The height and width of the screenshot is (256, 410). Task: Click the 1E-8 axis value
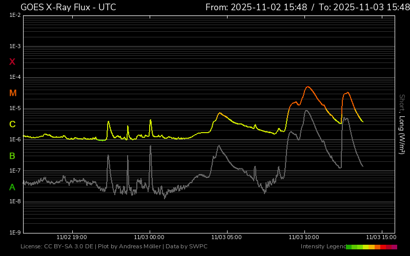(x=15, y=202)
